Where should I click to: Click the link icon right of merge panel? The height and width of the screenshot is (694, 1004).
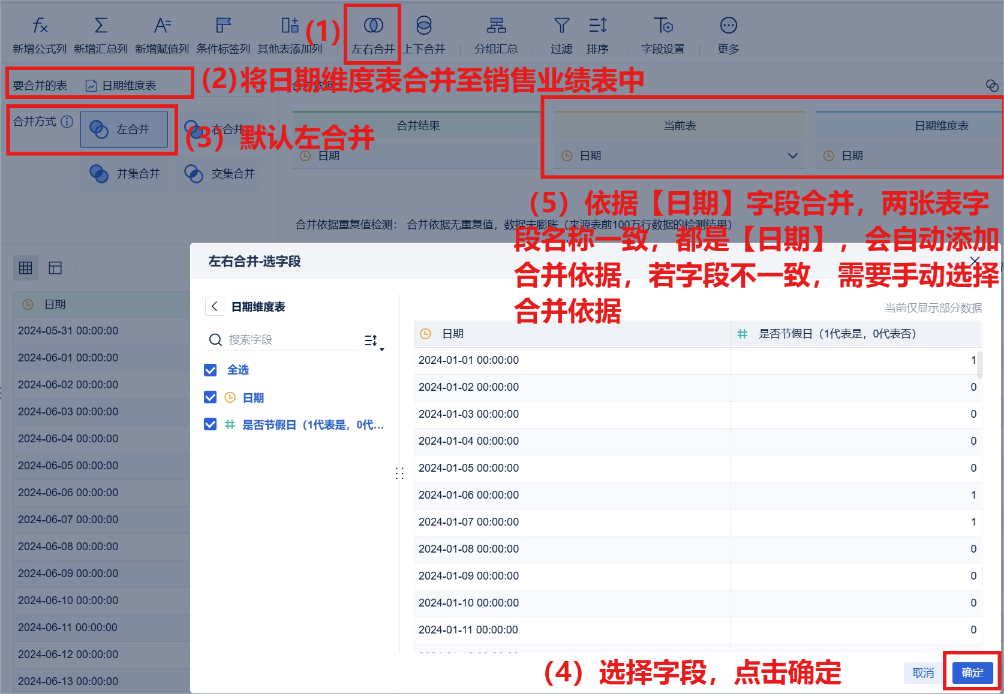point(992,86)
